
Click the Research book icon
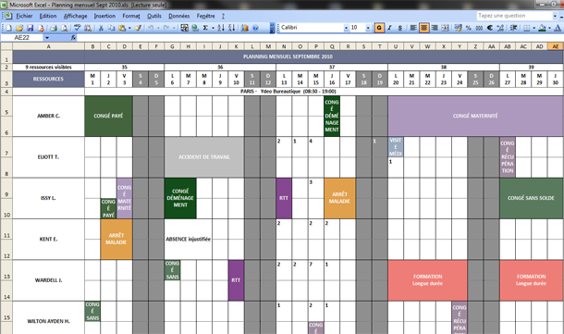(88, 28)
